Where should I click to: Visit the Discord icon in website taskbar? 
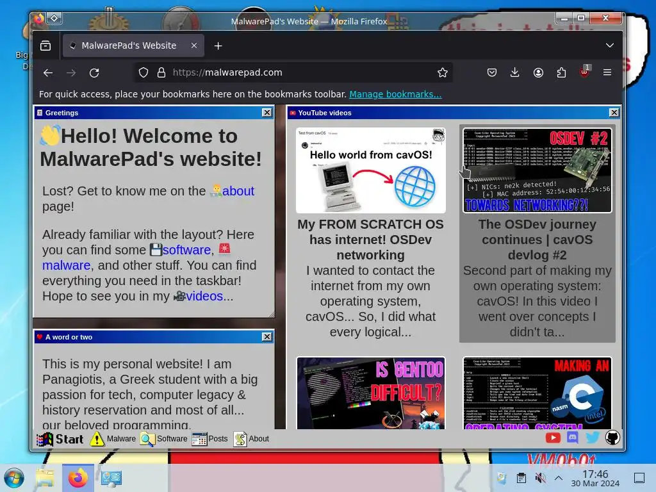coord(573,438)
